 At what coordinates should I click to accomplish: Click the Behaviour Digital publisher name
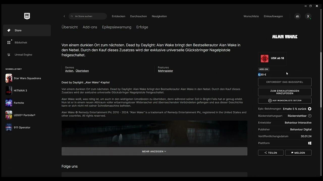coord(301,129)
